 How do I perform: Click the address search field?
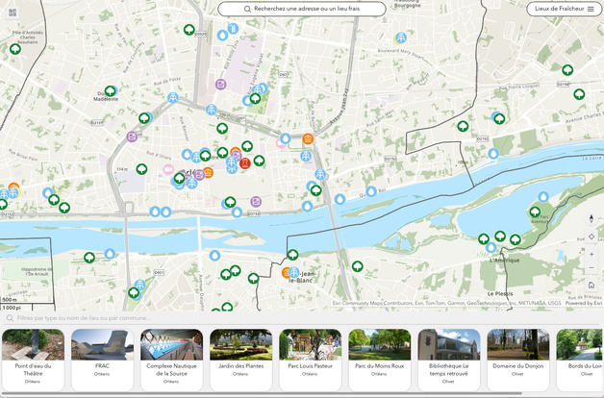coord(301,9)
